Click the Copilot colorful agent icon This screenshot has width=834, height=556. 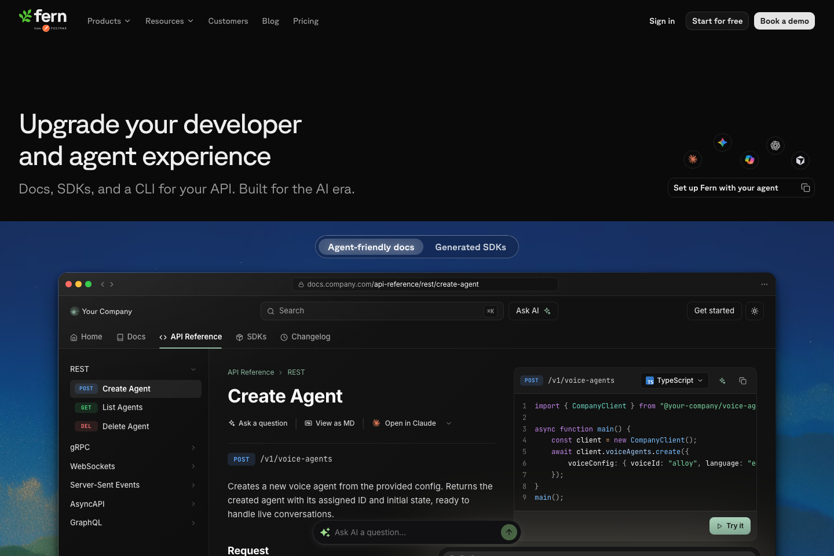[749, 159]
